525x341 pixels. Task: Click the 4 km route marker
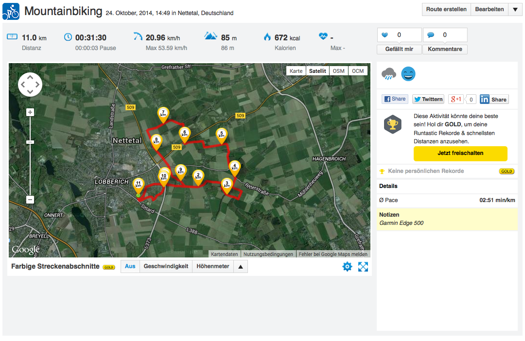point(234,168)
